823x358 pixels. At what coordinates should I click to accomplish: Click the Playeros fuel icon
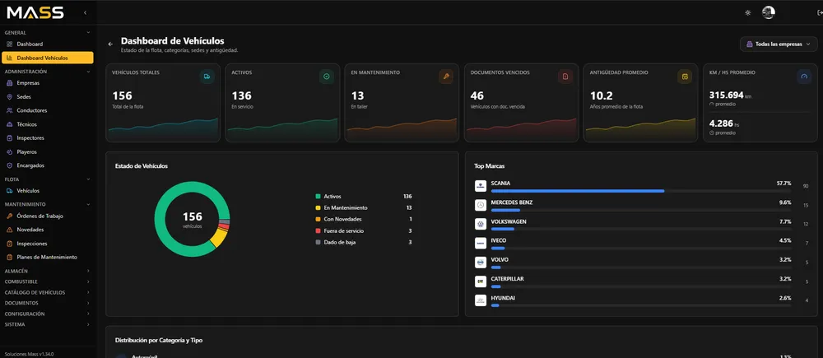[9, 151]
